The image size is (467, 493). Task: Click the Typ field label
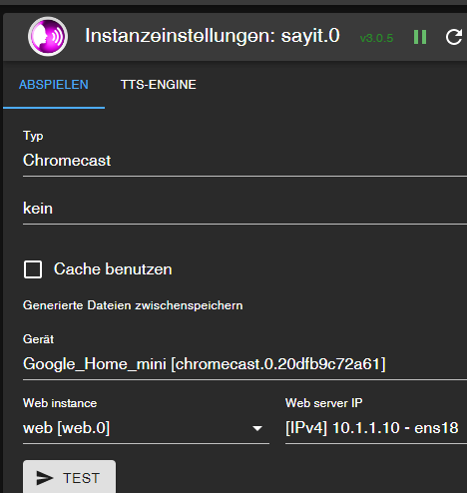pyautogui.click(x=33, y=136)
